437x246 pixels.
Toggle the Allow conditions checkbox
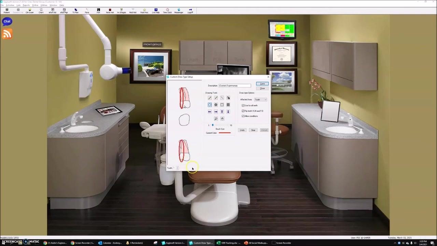pyautogui.click(x=243, y=116)
